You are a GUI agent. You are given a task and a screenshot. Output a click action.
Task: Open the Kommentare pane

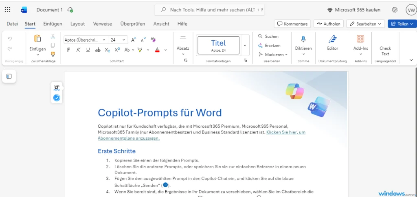tap(292, 24)
